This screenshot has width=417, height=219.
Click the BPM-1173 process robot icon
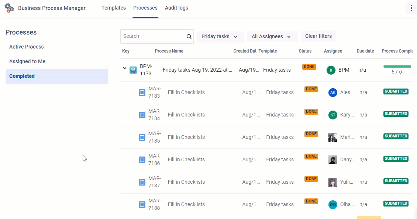[133, 70]
